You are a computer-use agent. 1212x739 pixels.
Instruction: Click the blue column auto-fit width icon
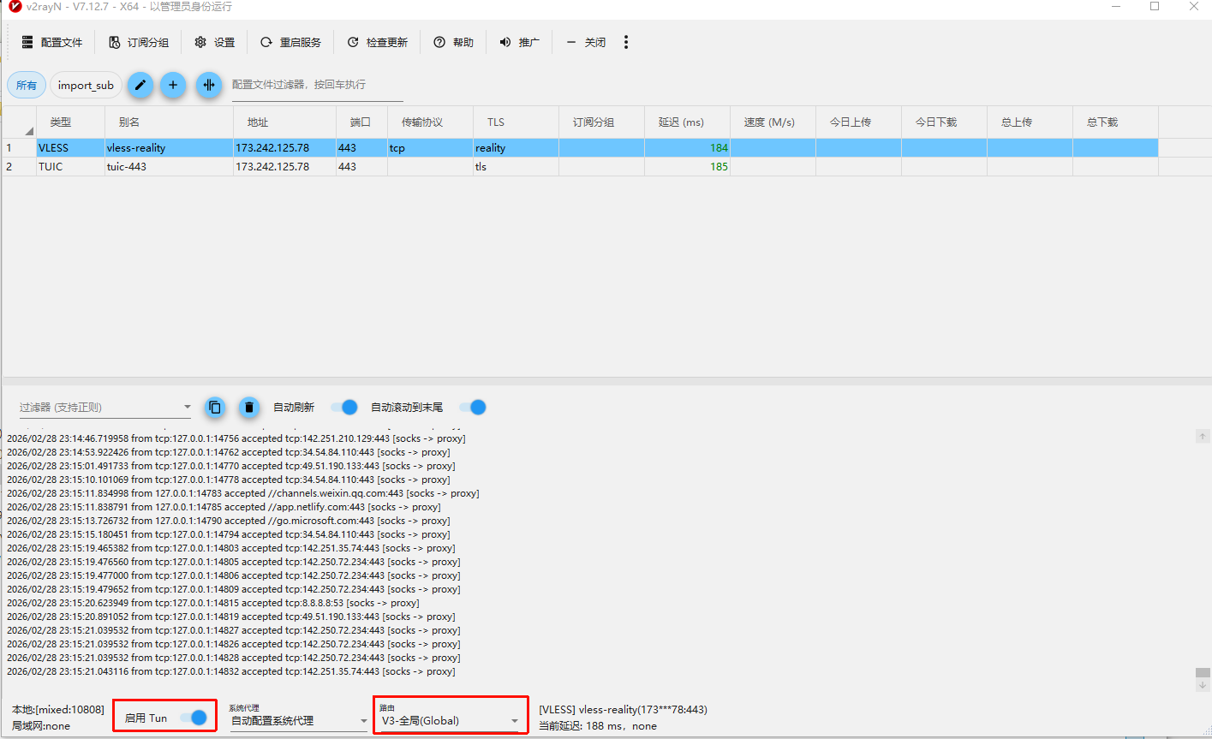click(209, 85)
